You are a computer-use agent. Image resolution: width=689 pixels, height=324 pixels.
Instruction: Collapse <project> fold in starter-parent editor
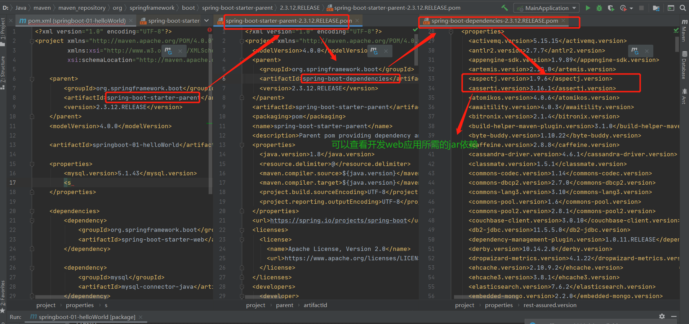pos(242,41)
